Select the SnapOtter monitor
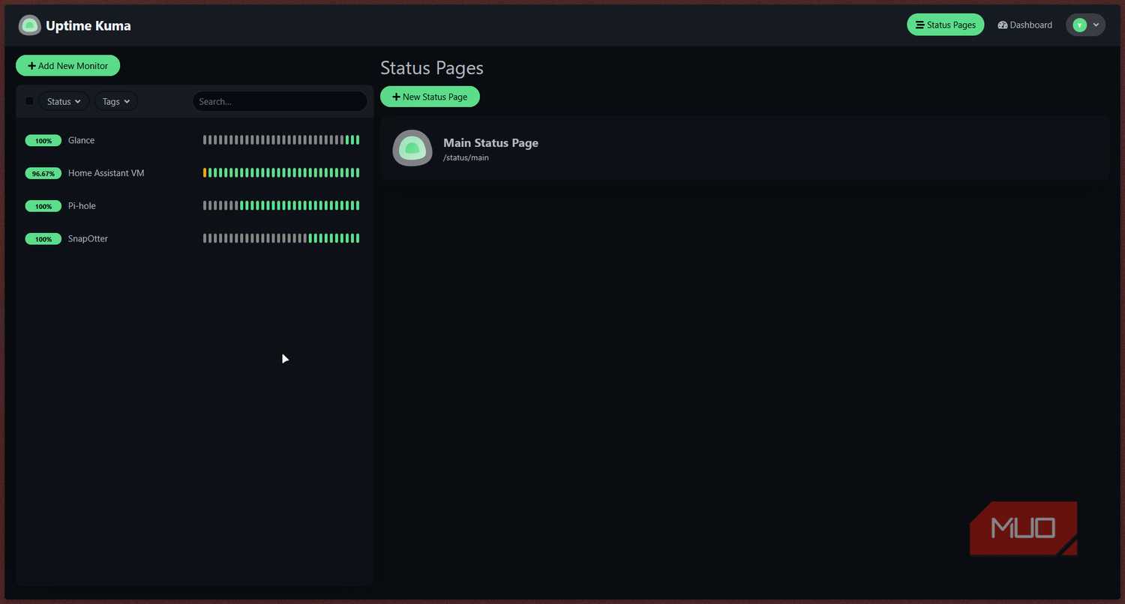The image size is (1125, 604). [x=194, y=239]
